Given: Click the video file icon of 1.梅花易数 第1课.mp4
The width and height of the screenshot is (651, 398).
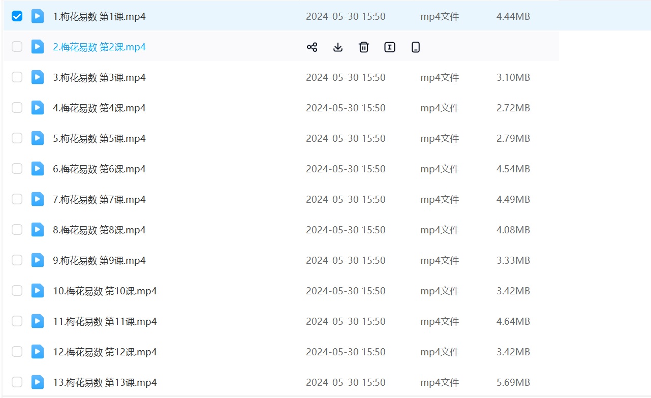Looking at the screenshot, I should coord(38,16).
